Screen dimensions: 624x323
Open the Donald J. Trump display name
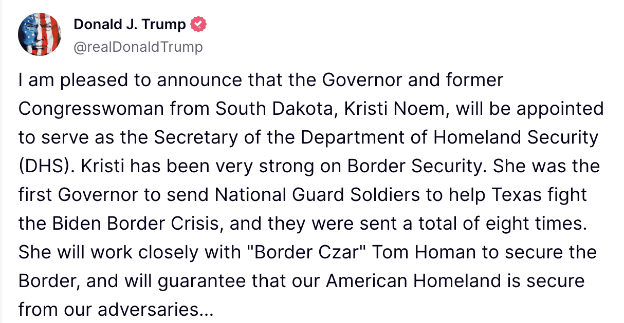pyautogui.click(x=130, y=24)
